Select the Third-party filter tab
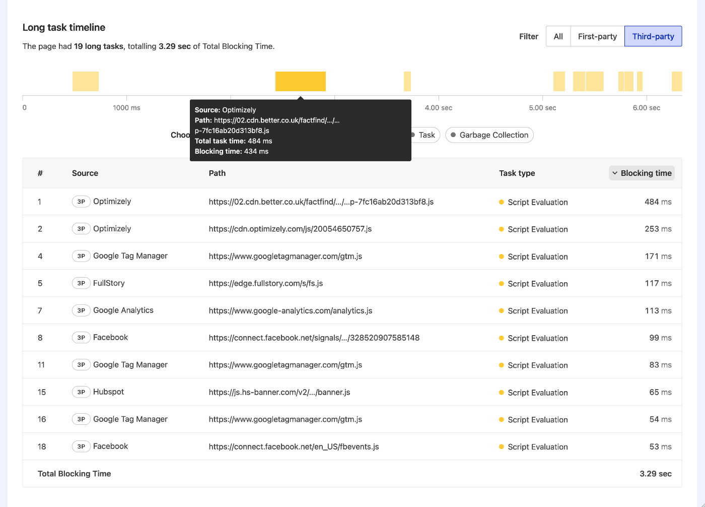705x507 pixels. (653, 36)
